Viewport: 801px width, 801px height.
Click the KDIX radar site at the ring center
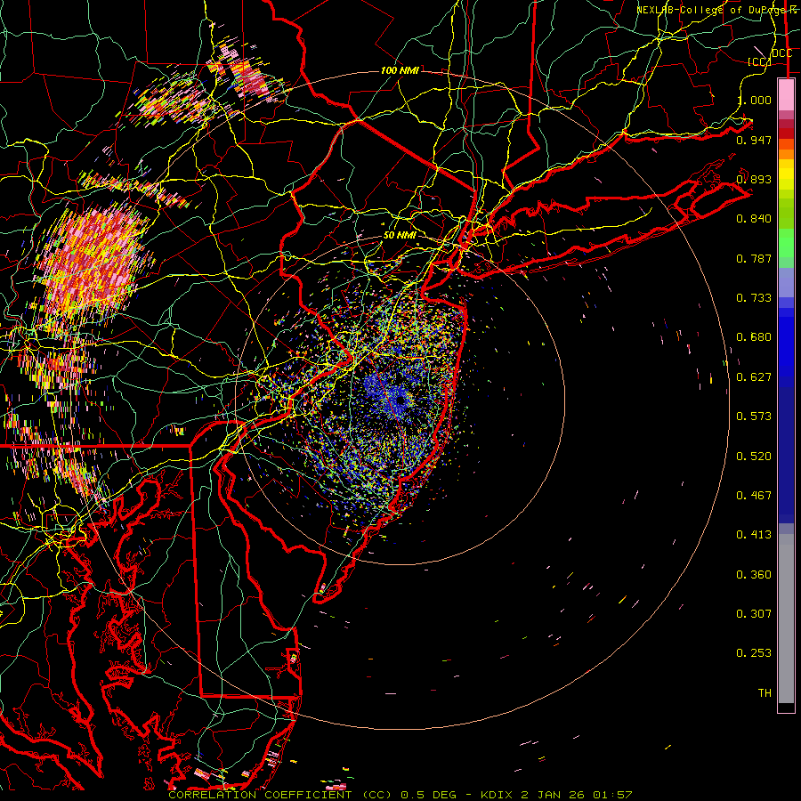pos(400,400)
